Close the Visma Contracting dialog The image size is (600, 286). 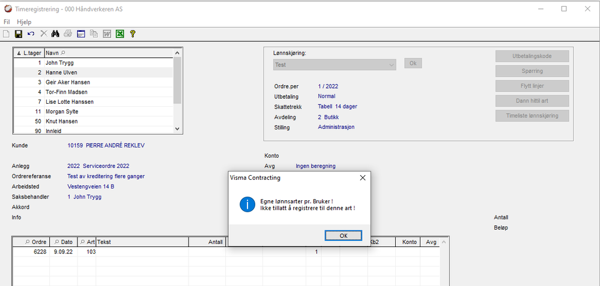pos(362,177)
